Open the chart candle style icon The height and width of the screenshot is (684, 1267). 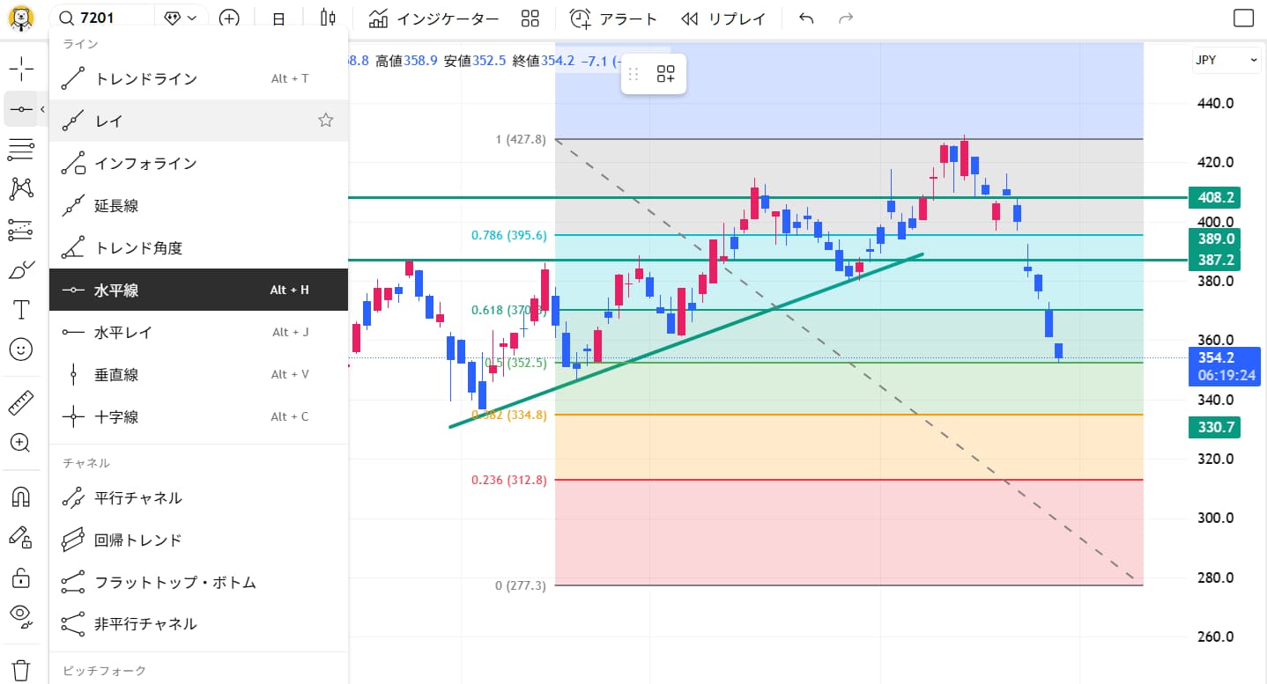(x=328, y=18)
